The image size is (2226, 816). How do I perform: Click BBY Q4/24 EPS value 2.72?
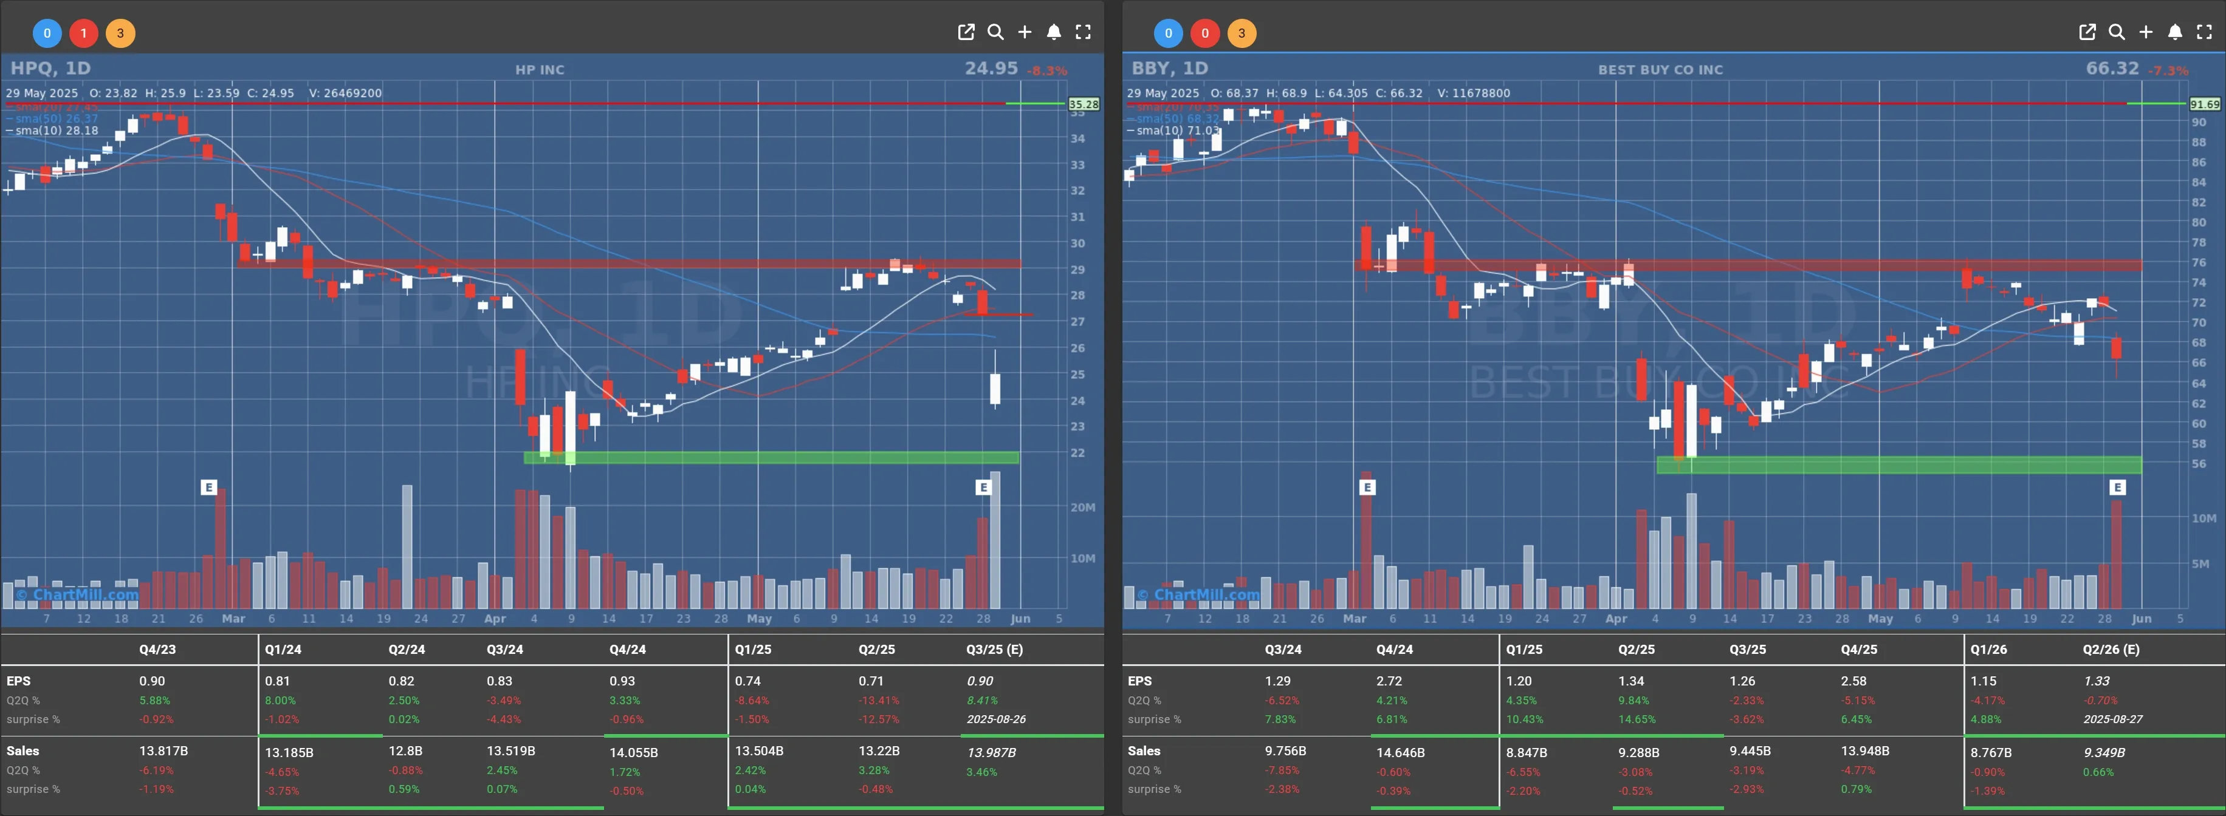coord(1390,681)
